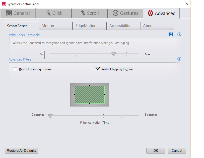Click the Synaptics logo in title bar
The image size is (204, 158).
[4, 4]
